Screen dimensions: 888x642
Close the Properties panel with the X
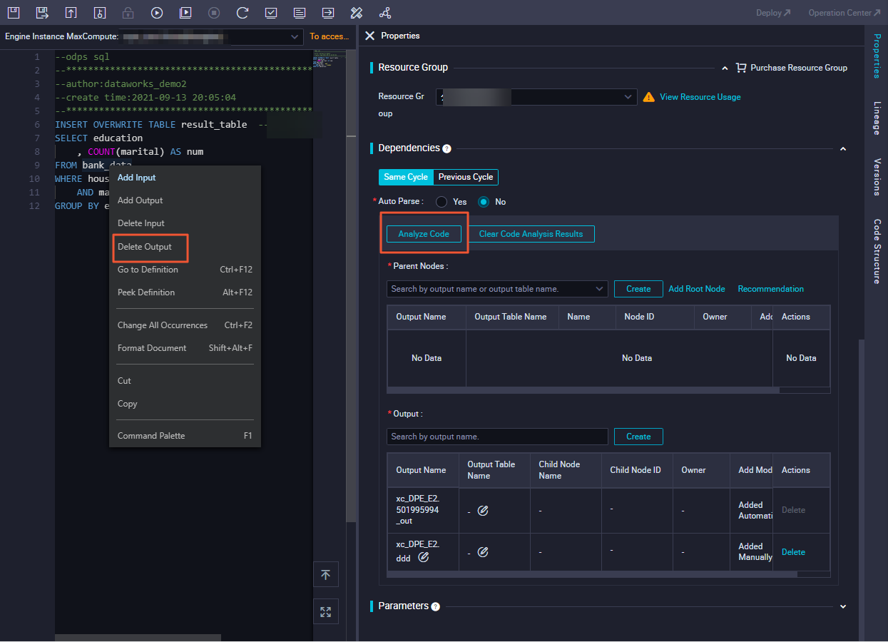point(369,36)
